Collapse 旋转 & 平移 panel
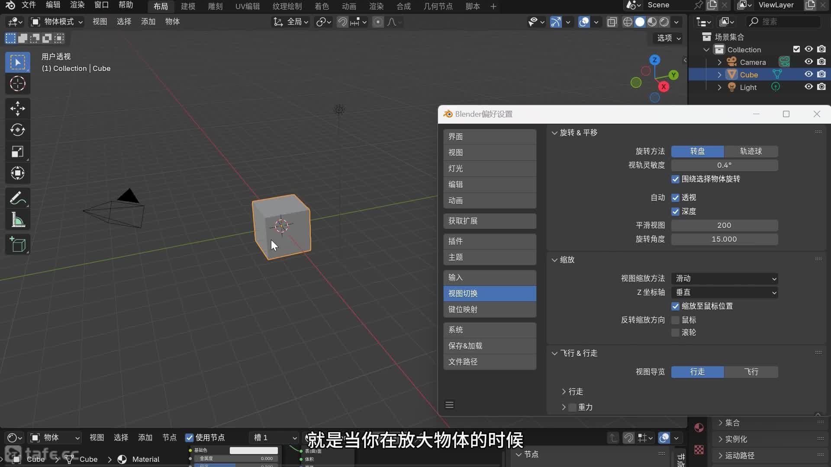The image size is (831, 467). [x=554, y=133]
